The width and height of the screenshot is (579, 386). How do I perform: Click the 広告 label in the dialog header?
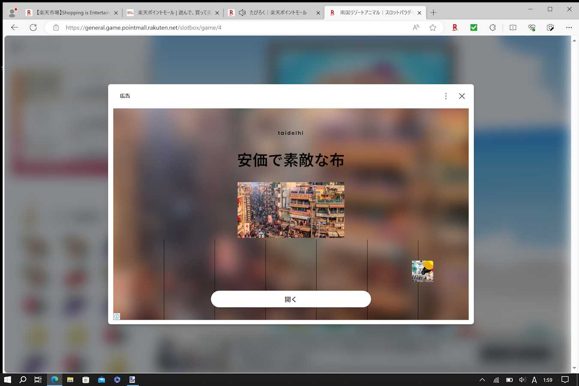[x=125, y=96]
